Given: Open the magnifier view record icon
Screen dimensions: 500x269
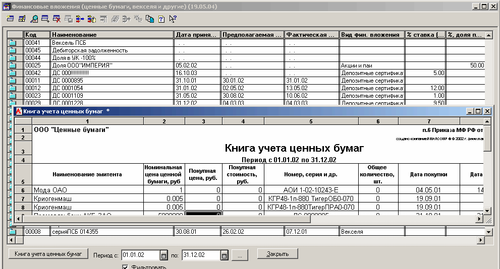Looking at the screenshot, I should 34,19.
